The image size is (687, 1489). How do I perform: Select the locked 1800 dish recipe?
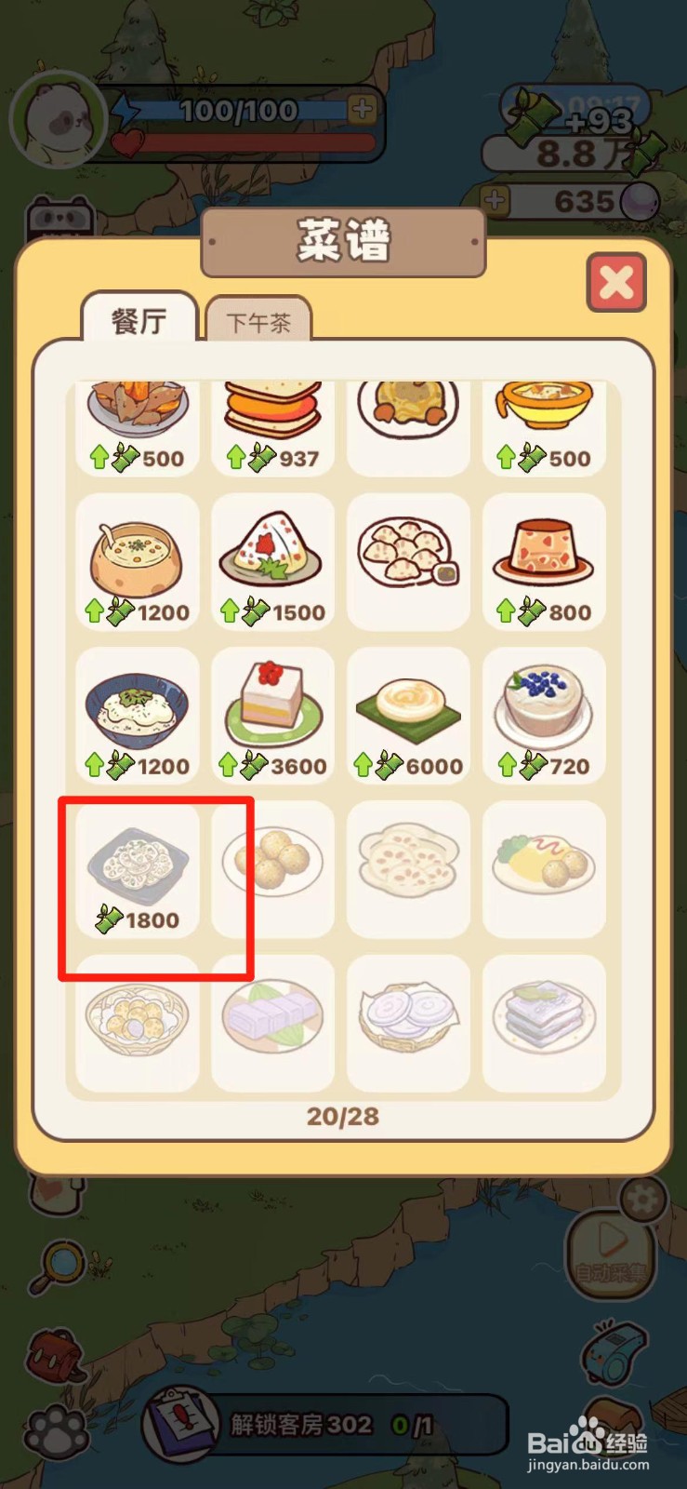tap(138, 870)
